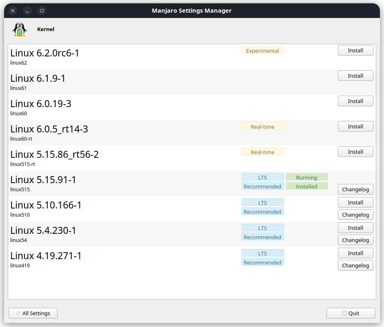Viewport: 384px width, 327px height.
Task: Click the LTS tag on Linux 5.10.166-1
Action: coord(262,203)
